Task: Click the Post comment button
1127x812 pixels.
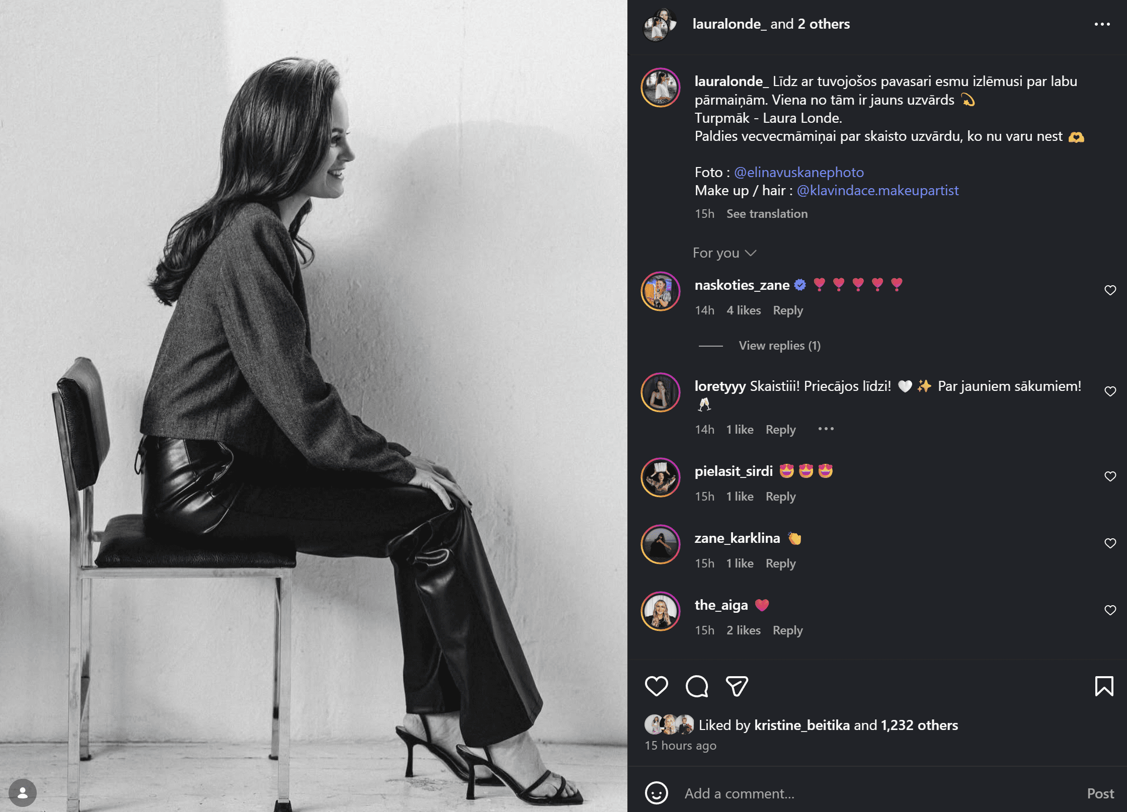Action: [x=1100, y=793]
